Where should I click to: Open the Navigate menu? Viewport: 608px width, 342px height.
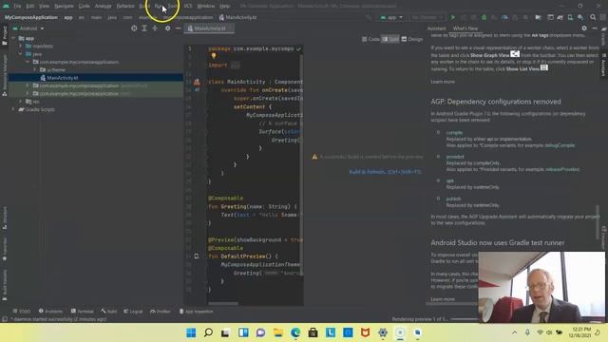[x=64, y=6]
